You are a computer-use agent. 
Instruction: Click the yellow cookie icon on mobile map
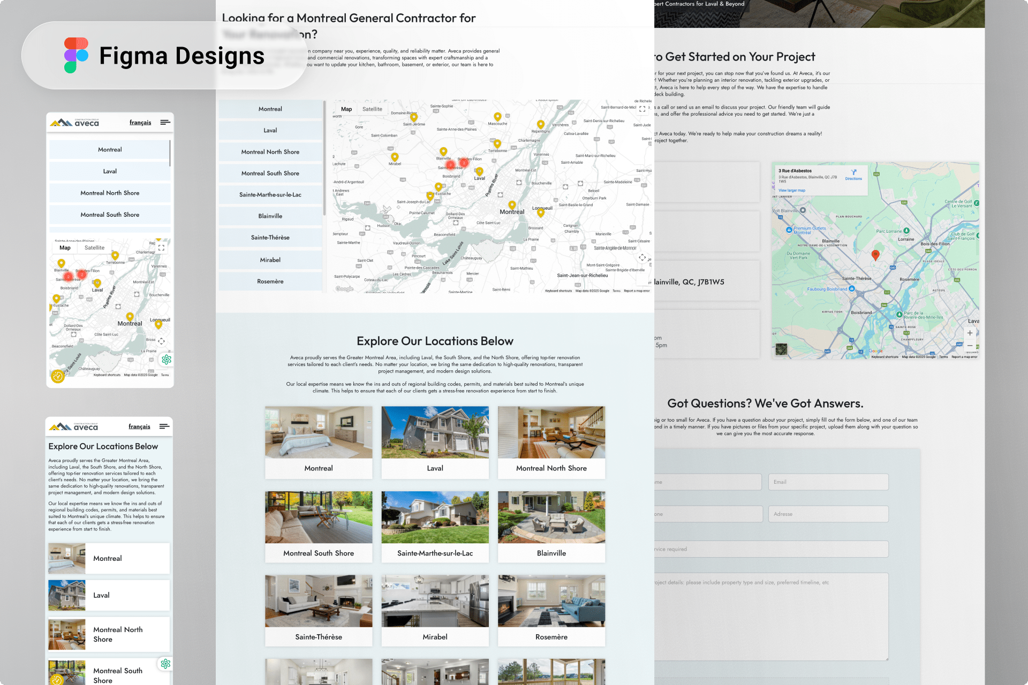point(58,376)
